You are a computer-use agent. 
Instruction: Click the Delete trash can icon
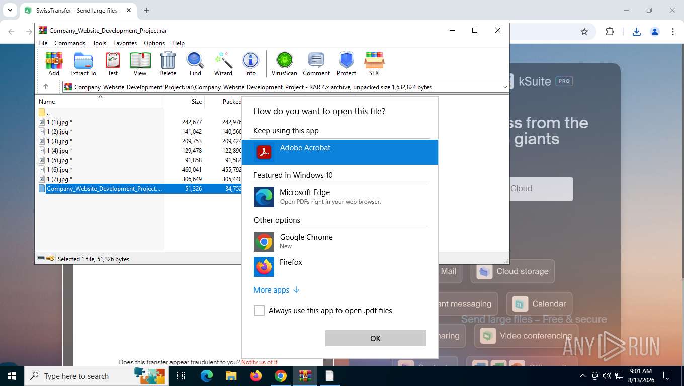click(167, 64)
